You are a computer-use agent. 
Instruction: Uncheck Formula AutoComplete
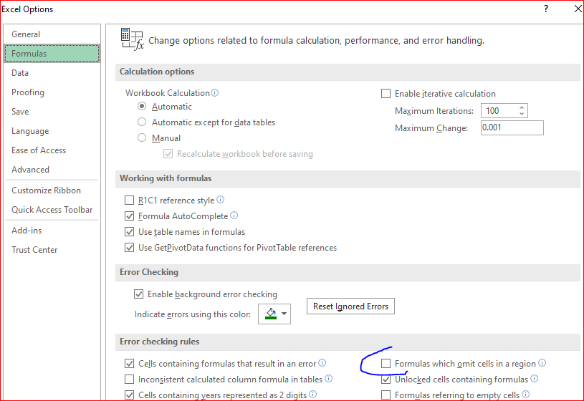pyautogui.click(x=129, y=216)
